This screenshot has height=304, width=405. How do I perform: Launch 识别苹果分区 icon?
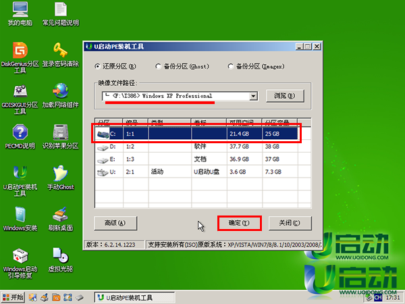point(61,136)
